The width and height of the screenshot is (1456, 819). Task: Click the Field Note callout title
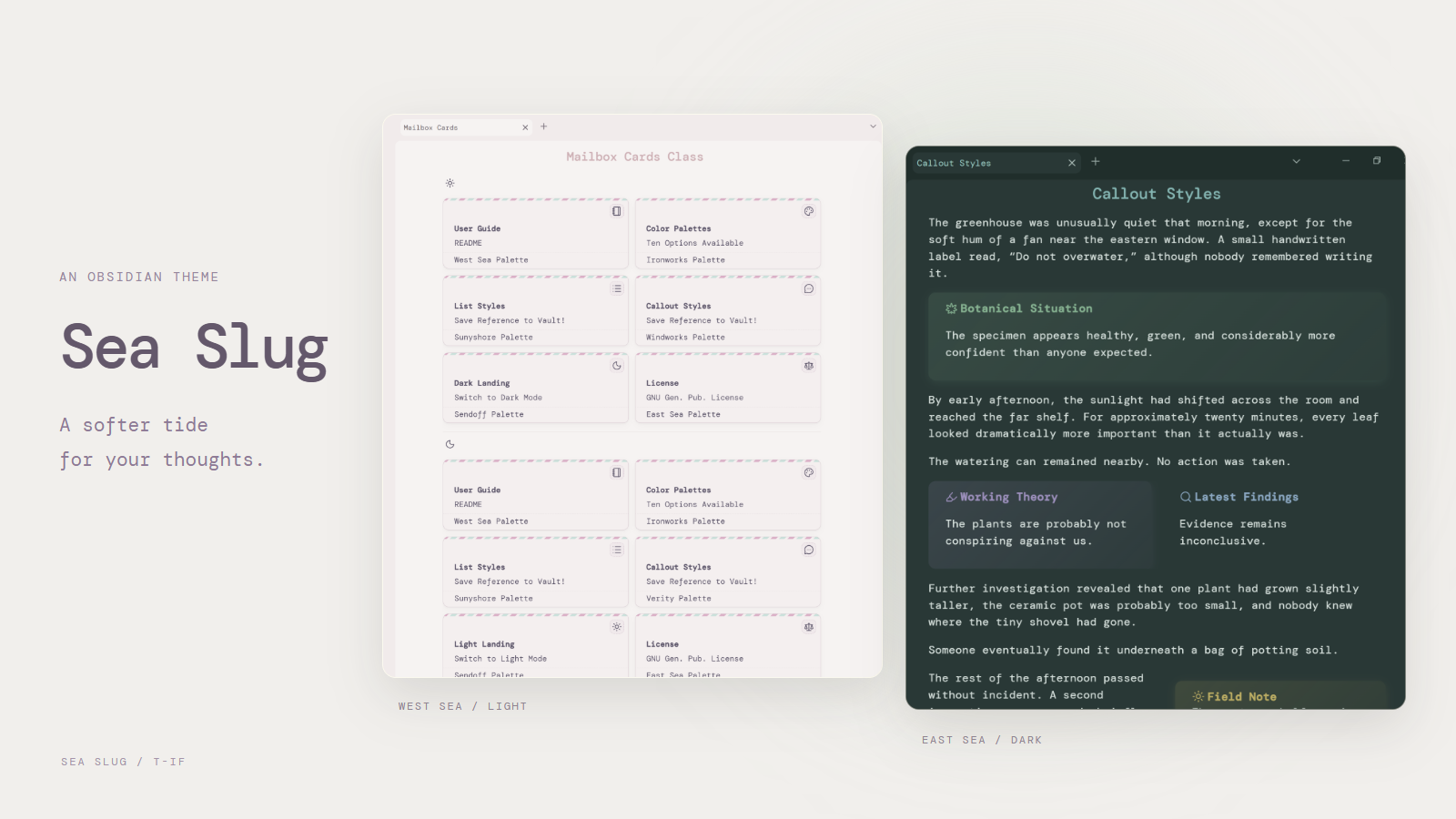[x=1241, y=697]
